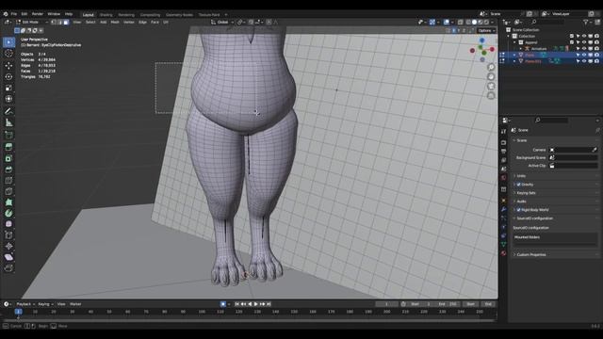
Task: Select the Extrude Region tool
Action: click(8, 147)
